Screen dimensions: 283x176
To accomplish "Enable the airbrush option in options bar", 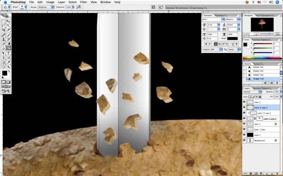I will (78, 7).
